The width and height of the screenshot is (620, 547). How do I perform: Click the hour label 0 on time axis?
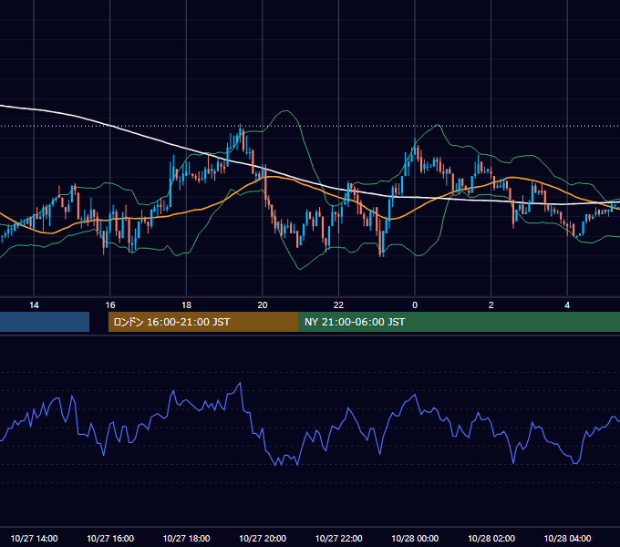click(x=415, y=305)
